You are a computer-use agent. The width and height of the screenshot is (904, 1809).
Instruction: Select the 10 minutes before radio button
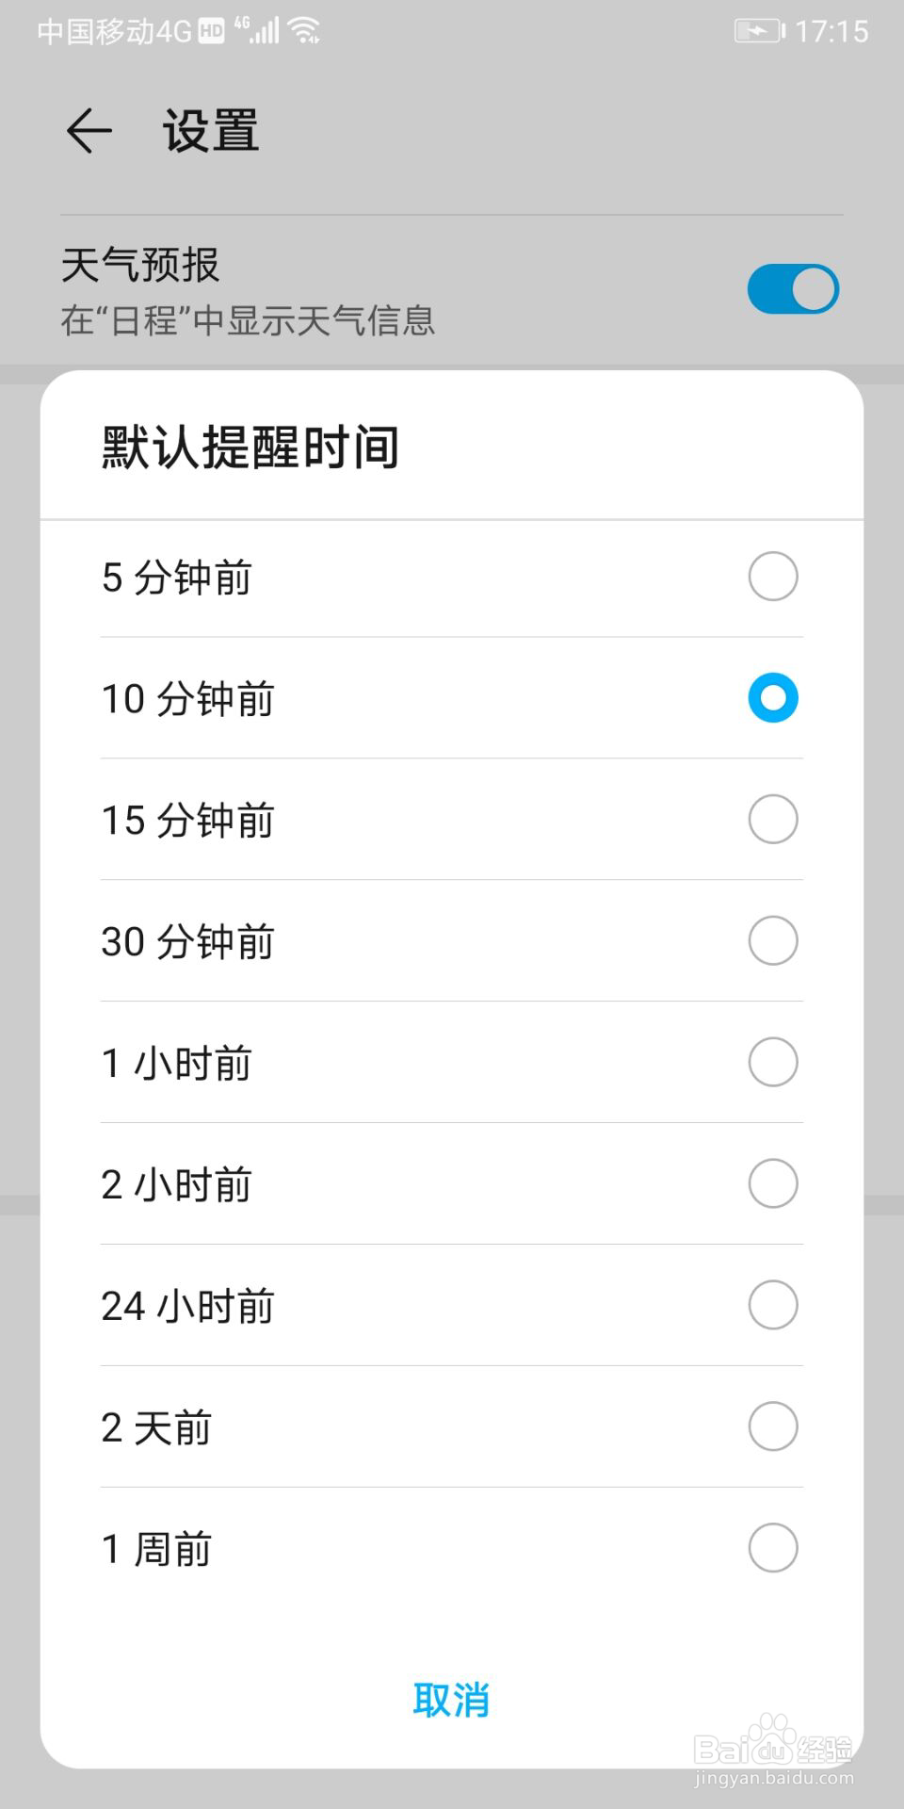(772, 698)
